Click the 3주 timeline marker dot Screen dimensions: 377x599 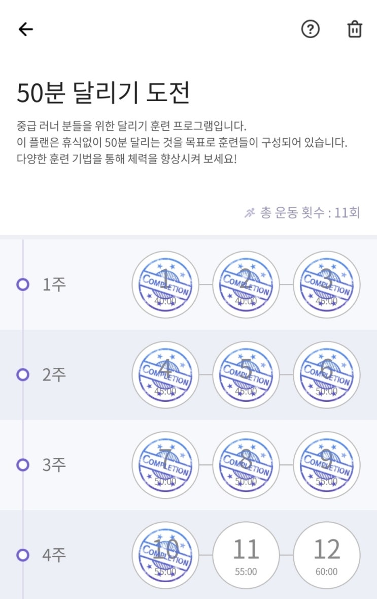point(23,465)
